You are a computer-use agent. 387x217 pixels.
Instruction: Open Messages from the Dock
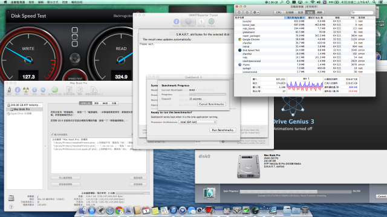(192, 210)
